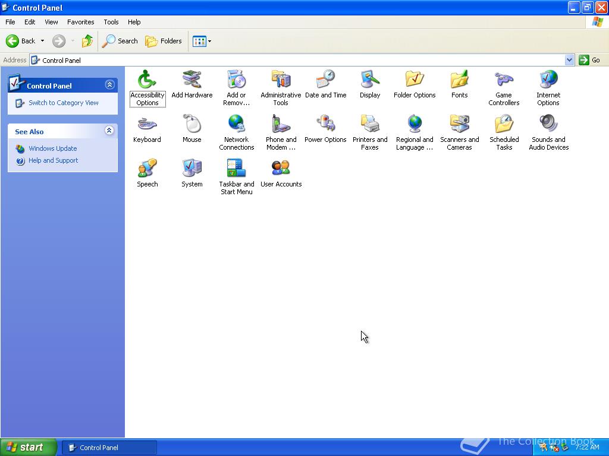Open the Tools menu

(111, 22)
